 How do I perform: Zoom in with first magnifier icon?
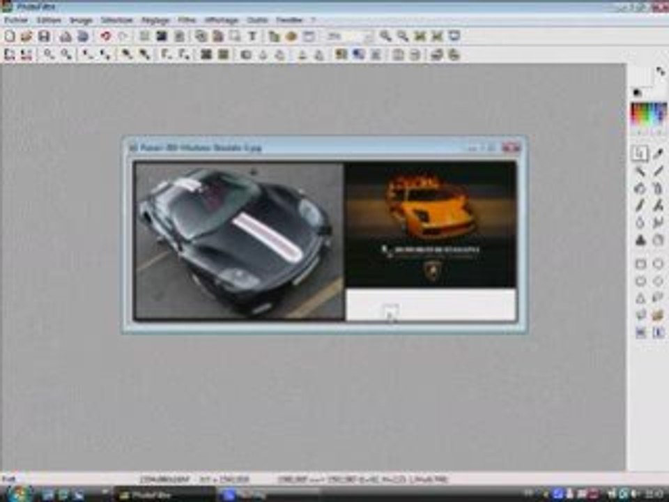tap(385, 36)
